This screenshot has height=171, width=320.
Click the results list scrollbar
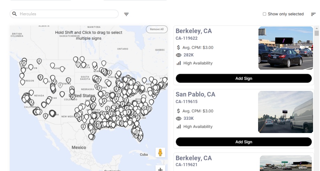coord(317,33)
